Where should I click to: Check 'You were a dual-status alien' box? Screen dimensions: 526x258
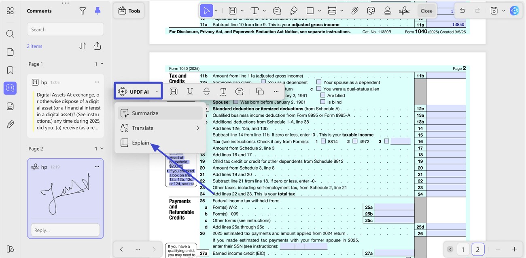(x=319, y=88)
